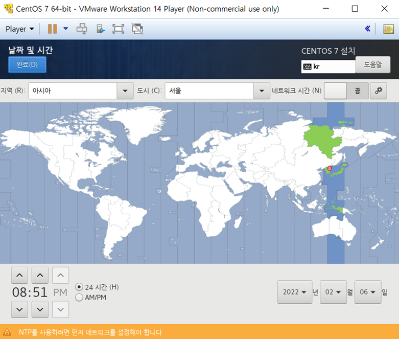This screenshot has width=399, height=339.
Task: Click Australia on the timezone map
Action: 333,229
